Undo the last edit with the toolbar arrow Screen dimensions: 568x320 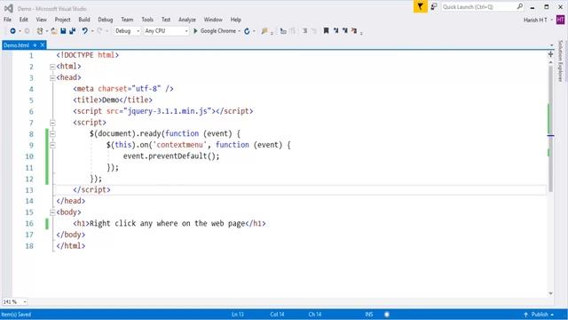click(x=85, y=31)
